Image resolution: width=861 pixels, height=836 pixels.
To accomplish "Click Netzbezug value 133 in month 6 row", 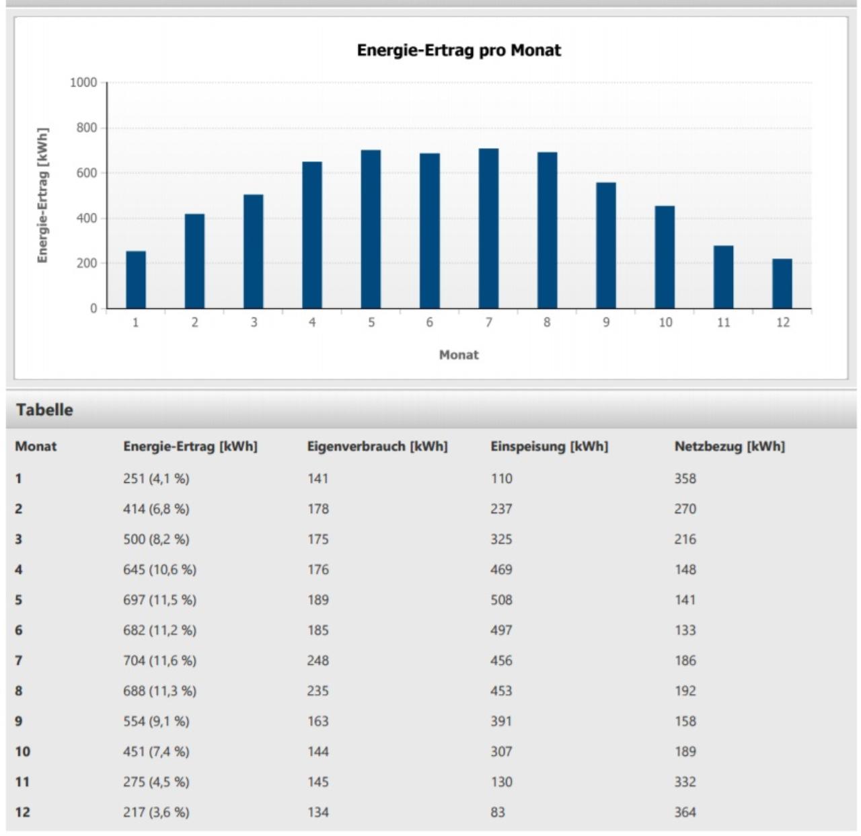I will [685, 630].
